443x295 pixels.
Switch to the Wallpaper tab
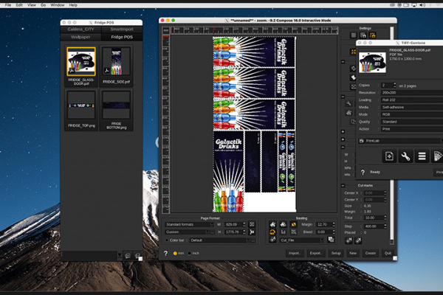[x=79, y=36]
